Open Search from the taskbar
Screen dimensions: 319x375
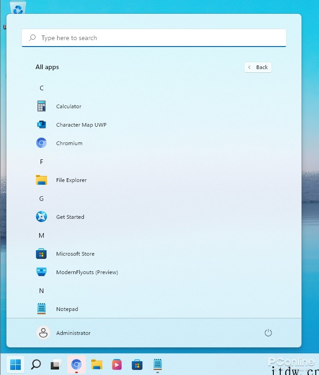(36, 365)
